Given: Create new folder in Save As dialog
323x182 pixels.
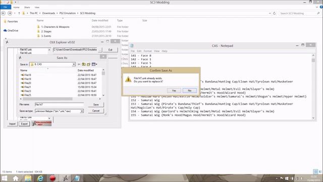Looking at the screenshot, I should pyautogui.click(x=89, y=64).
